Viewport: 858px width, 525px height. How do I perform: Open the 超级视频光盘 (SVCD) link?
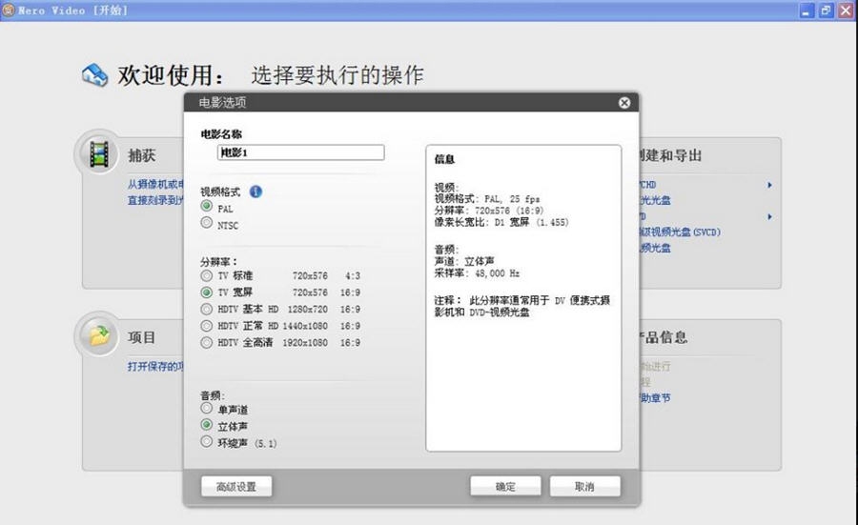click(682, 232)
